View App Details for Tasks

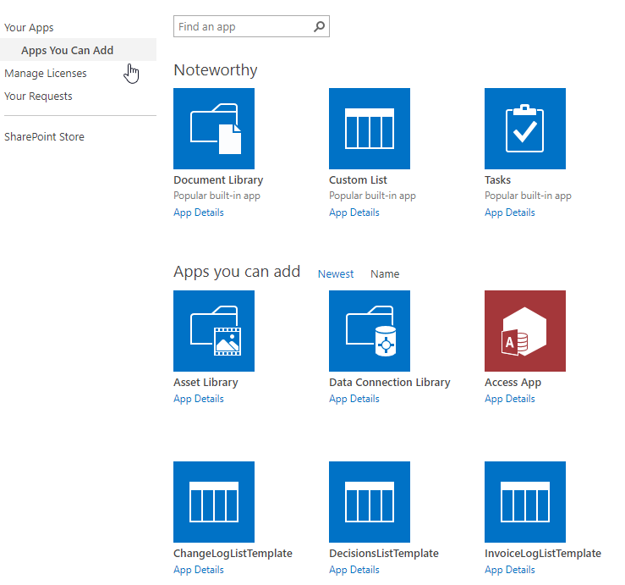pyautogui.click(x=510, y=212)
